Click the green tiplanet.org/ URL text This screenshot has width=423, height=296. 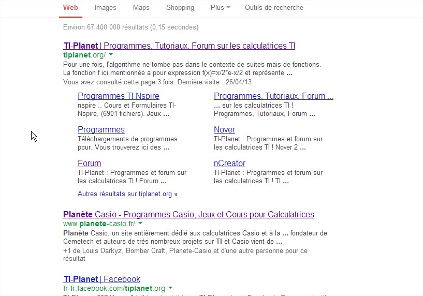pyautogui.click(x=84, y=55)
